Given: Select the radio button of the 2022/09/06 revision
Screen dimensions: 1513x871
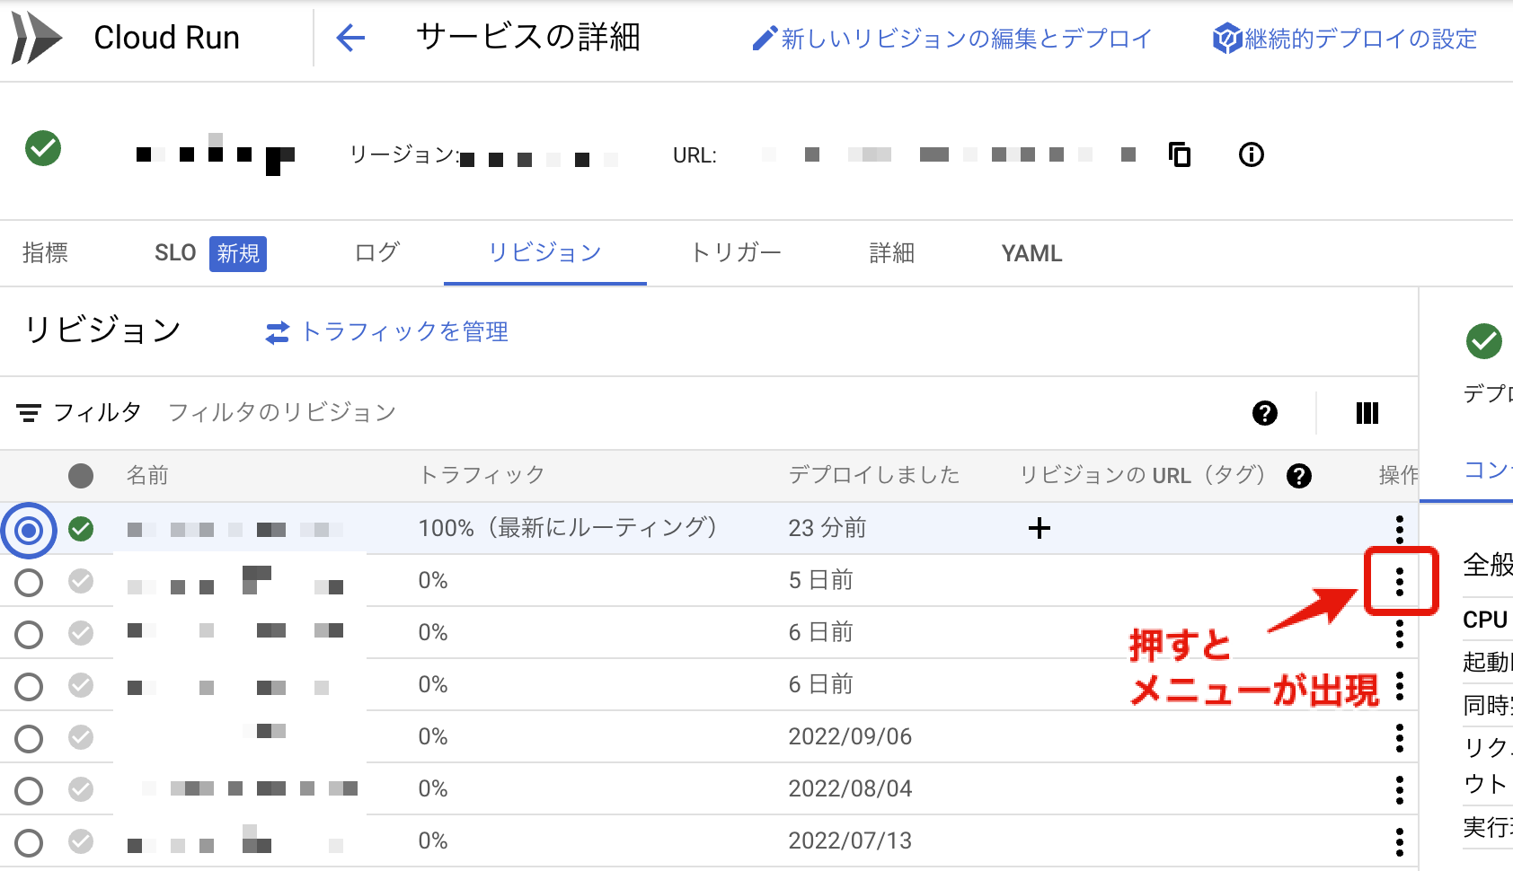Looking at the screenshot, I should [x=28, y=737].
